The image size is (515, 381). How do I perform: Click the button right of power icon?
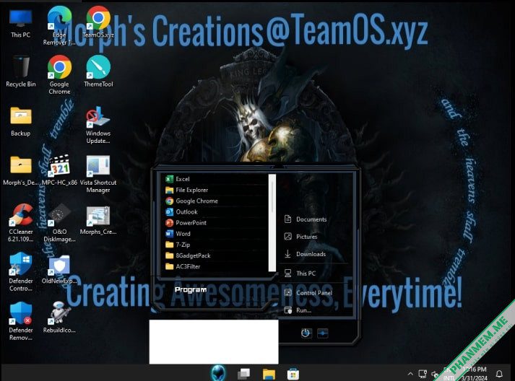[x=323, y=333]
